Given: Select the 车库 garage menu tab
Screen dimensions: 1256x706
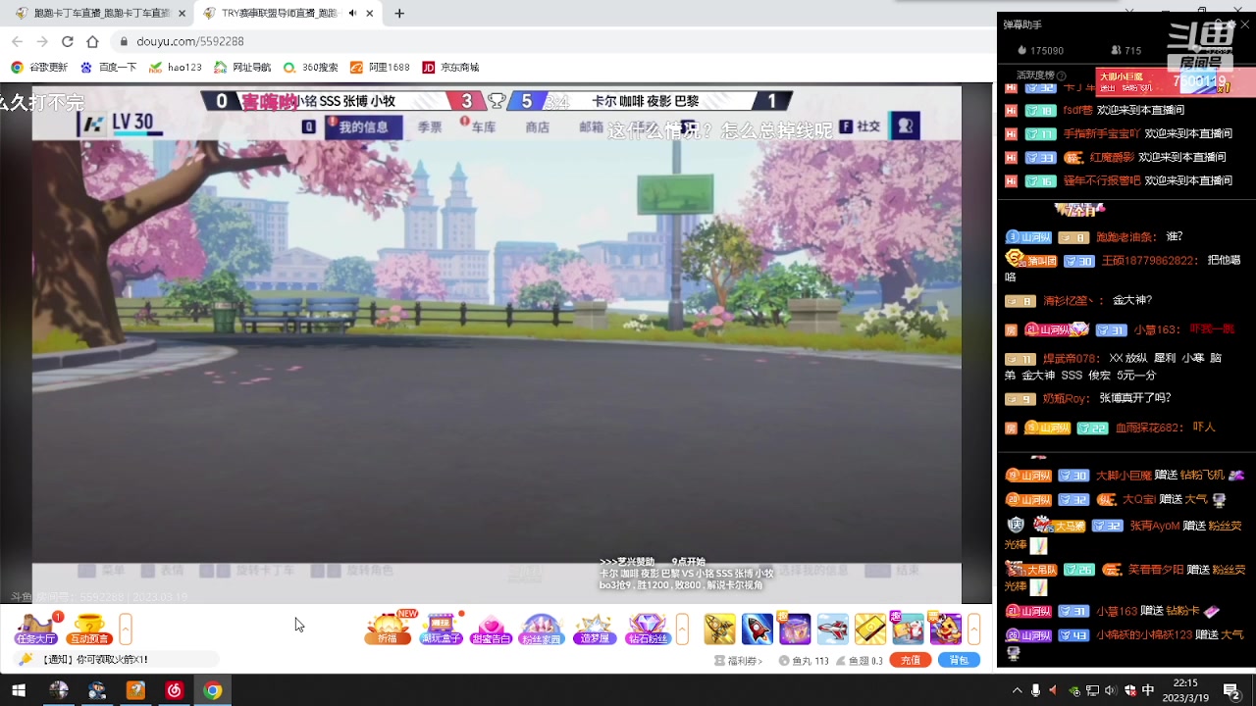Looking at the screenshot, I should [x=483, y=127].
